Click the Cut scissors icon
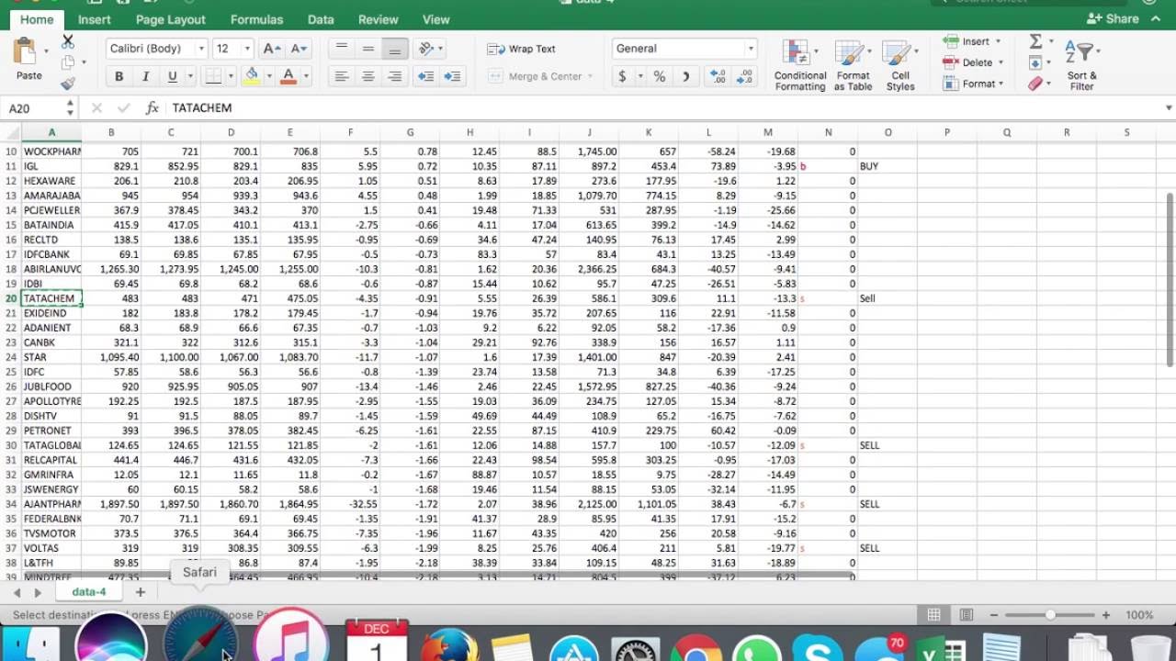 click(68, 42)
